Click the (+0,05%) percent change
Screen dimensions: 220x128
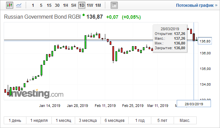click(131, 17)
